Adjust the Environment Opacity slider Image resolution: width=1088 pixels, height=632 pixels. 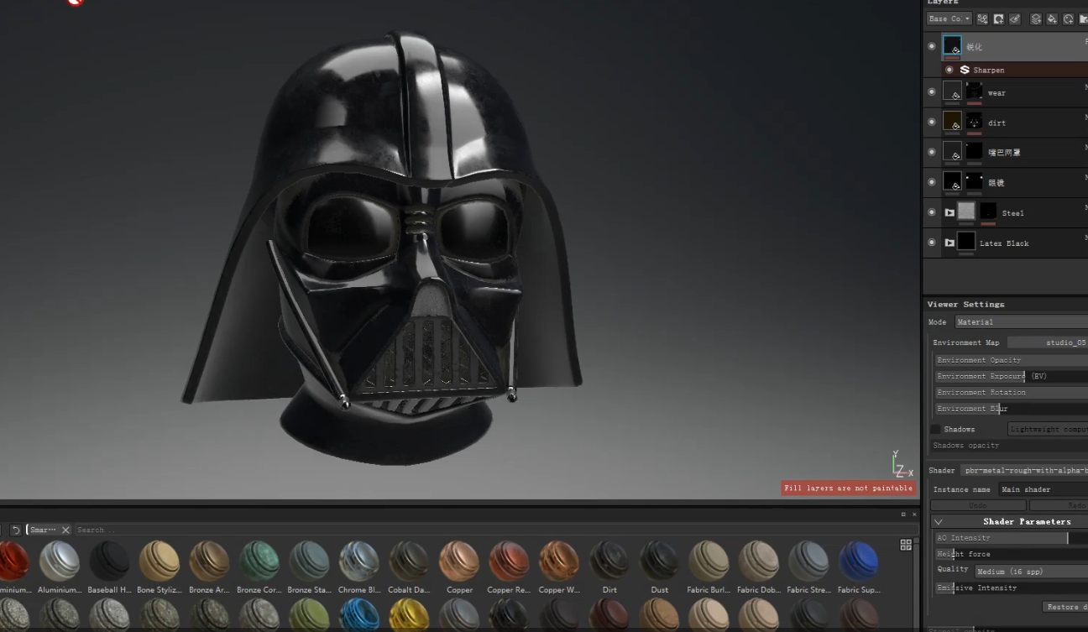click(1011, 360)
